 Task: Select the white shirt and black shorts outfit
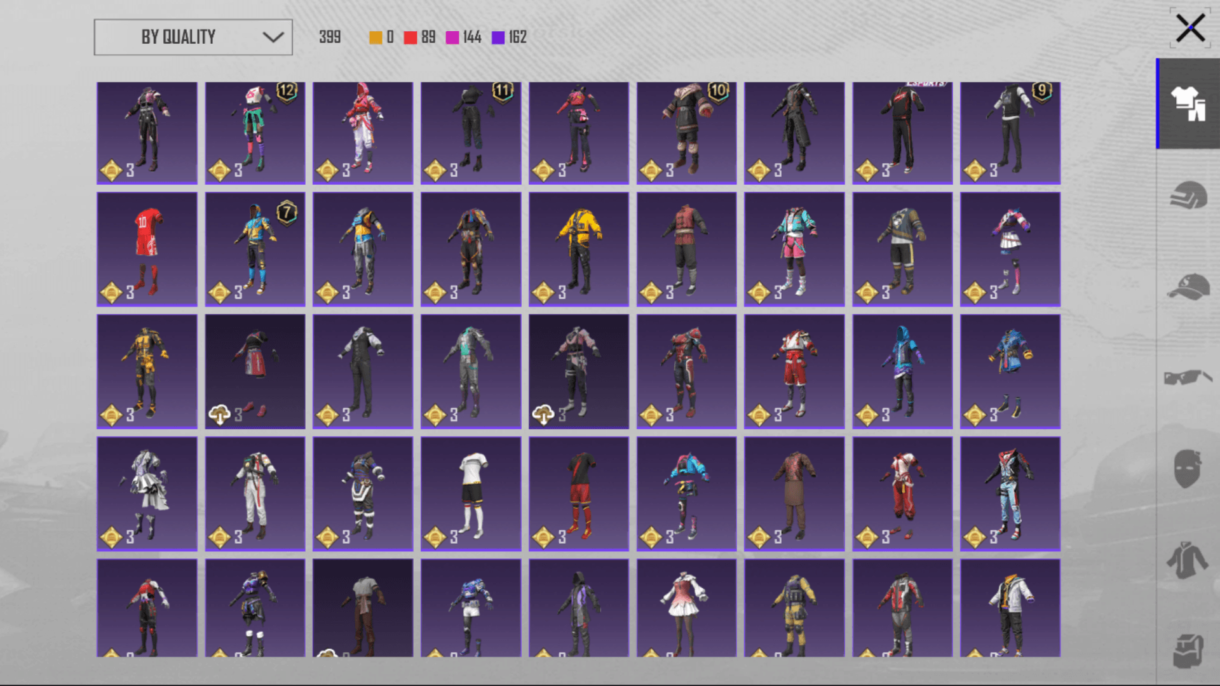(471, 493)
